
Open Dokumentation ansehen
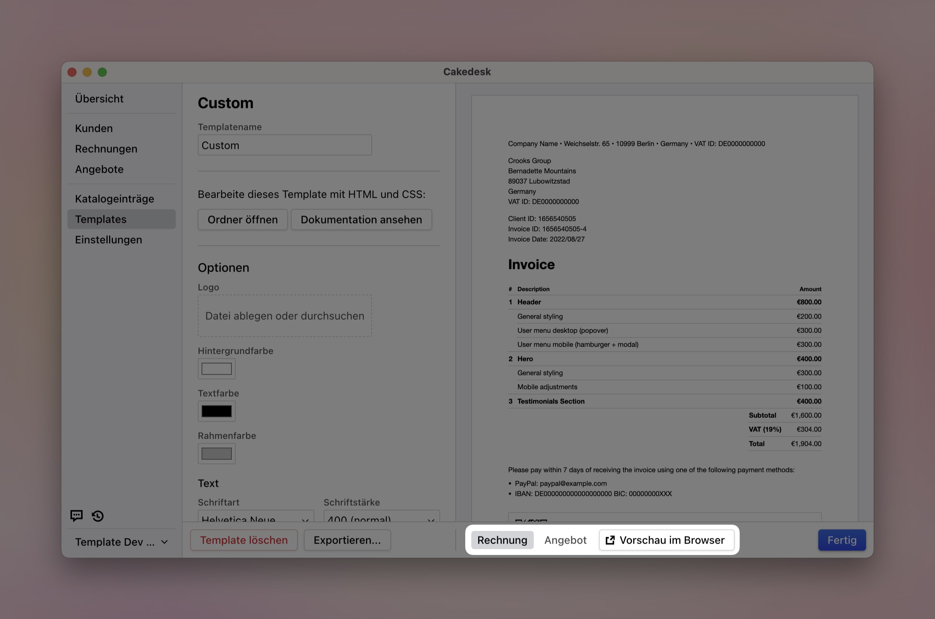[x=361, y=219]
